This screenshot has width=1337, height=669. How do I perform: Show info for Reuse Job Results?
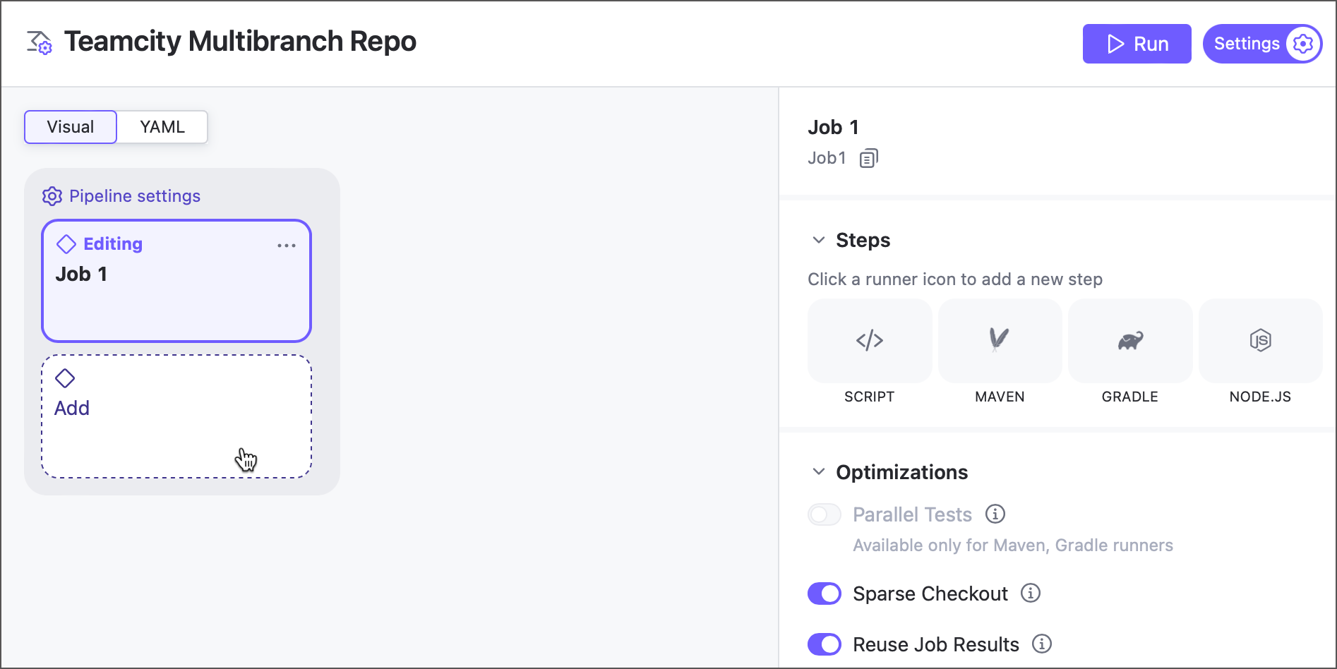click(1042, 644)
